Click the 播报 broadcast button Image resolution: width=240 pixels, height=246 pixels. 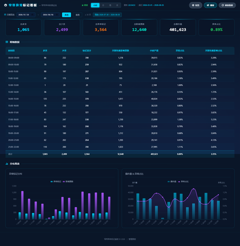pyautogui.click(x=210, y=5)
